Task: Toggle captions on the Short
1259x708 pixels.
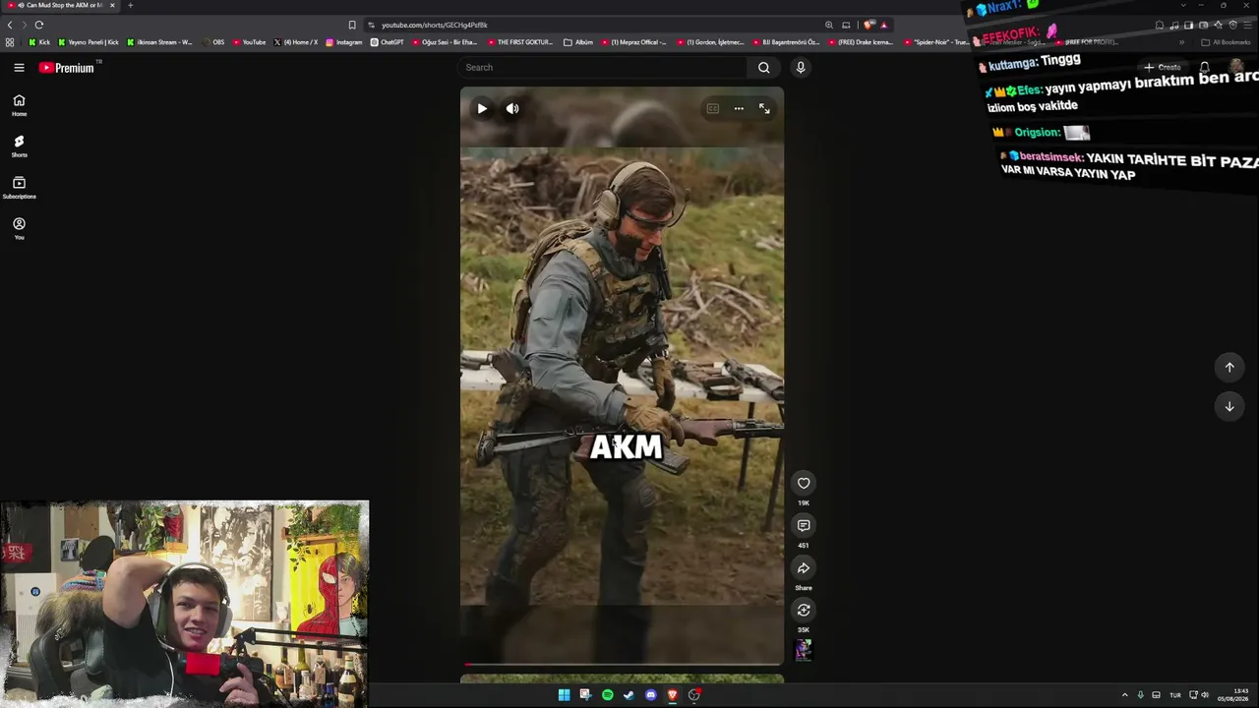Action: (x=713, y=109)
